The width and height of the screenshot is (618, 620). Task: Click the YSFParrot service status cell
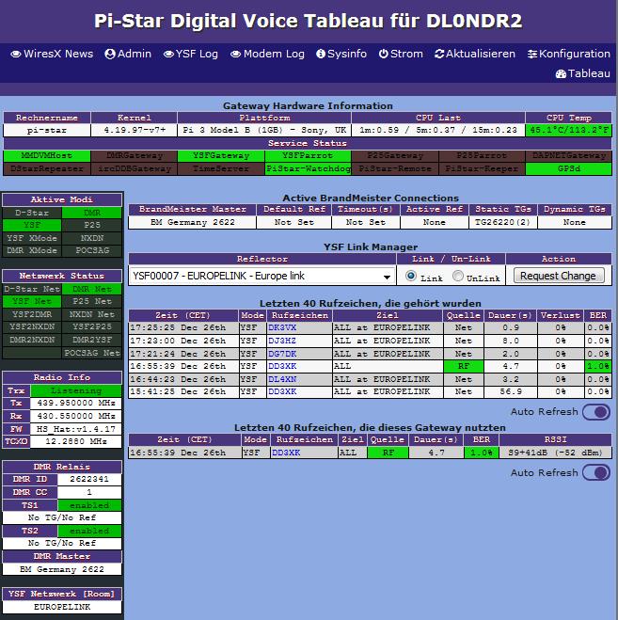click(308, 156)
